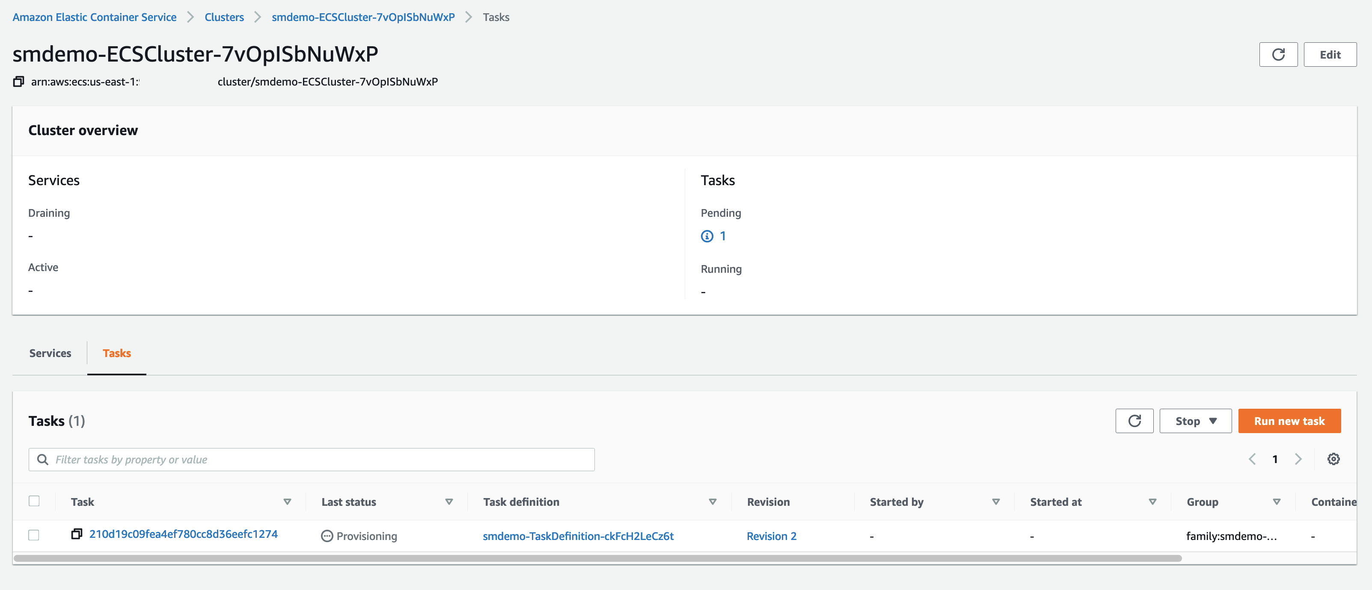This screenshot has width=1372, height=590.
Task: Sort by the Last status column arrow
Action: (x=449, y=501)
